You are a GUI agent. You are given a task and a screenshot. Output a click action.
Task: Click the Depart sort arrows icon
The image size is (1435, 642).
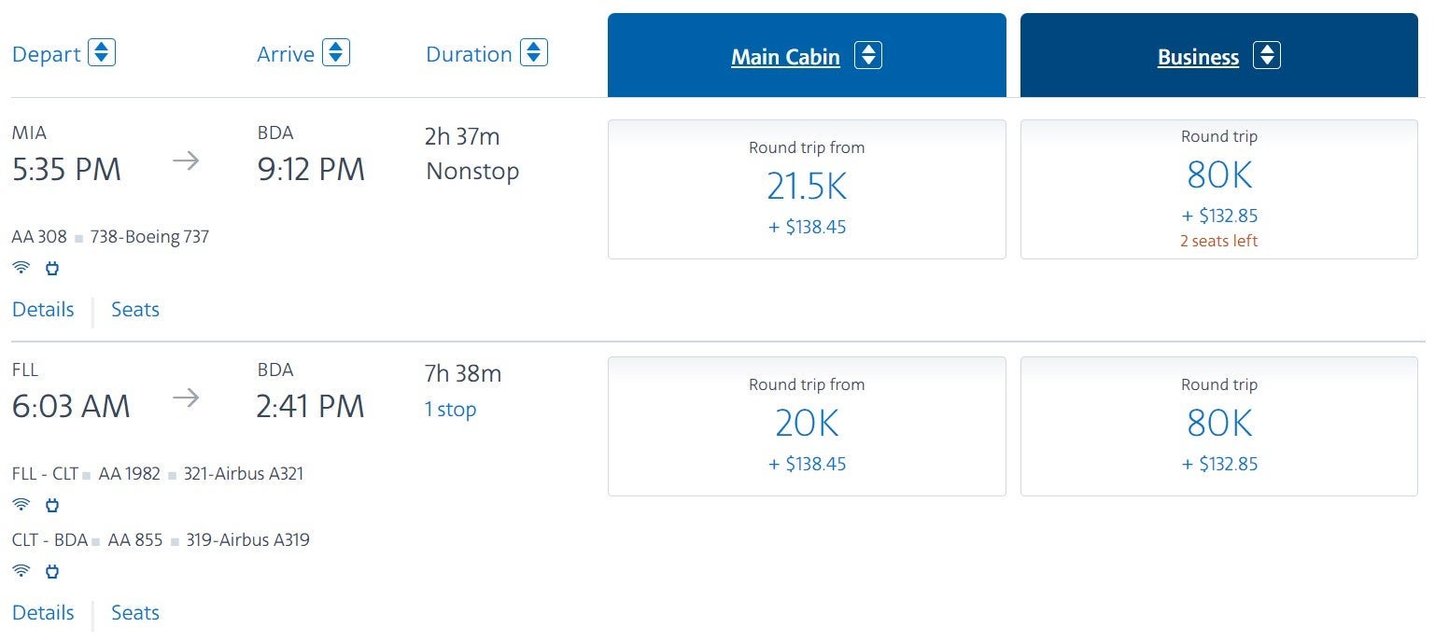pos(102,52)
